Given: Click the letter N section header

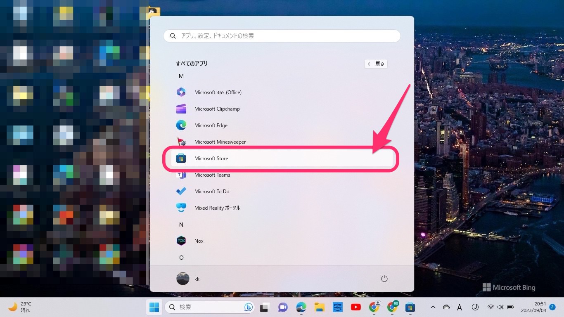Looking at the screenshot, I should click(x=181, y=225).
